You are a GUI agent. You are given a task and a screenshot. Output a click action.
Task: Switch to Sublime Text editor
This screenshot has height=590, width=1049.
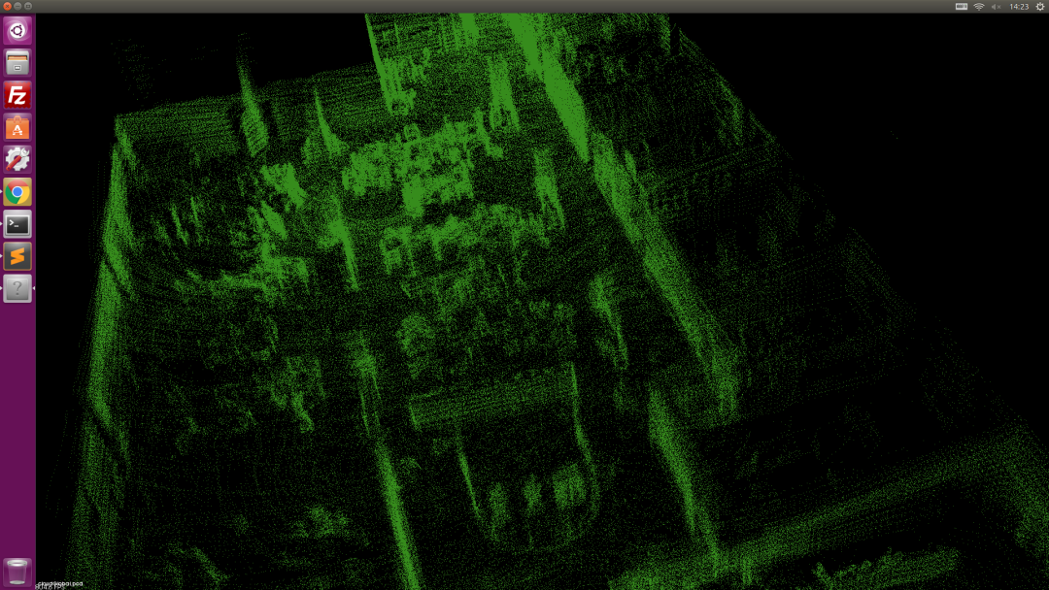17,256
